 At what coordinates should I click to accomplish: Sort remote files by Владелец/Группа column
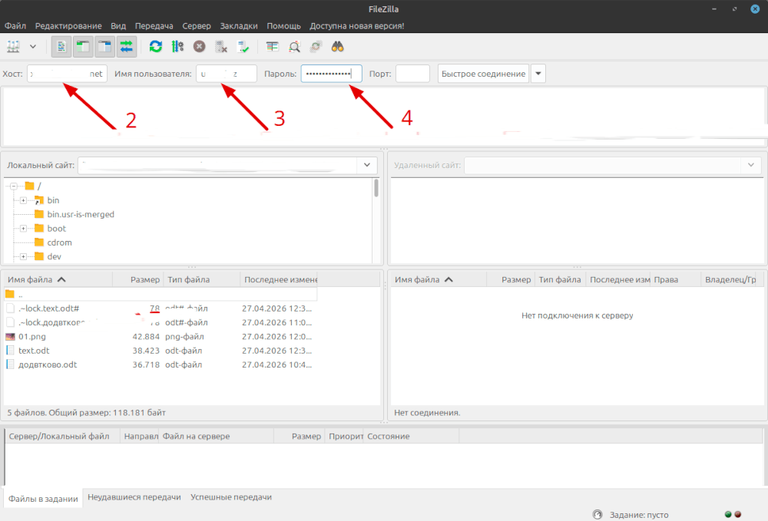[730, 279]
